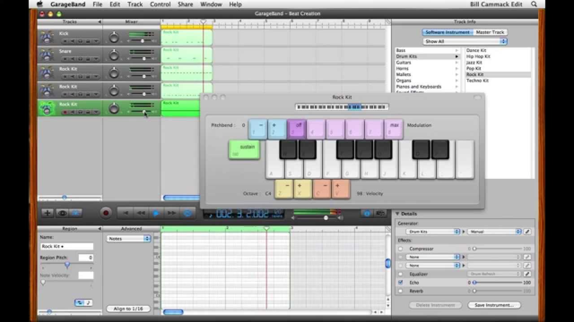
Task: Click the Region Pitch value field
Action: (x=85, y=258)
